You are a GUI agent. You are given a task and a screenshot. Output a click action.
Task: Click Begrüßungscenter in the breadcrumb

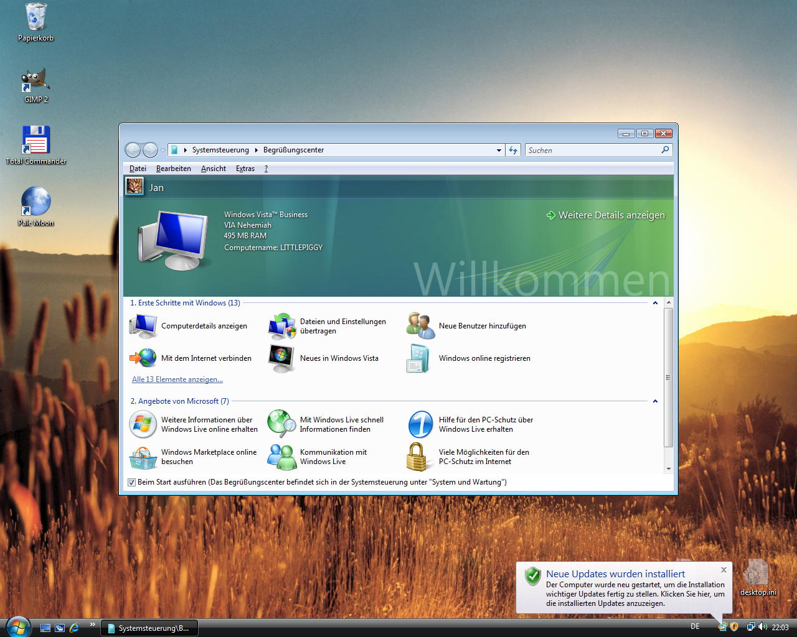tap(293, 150)
